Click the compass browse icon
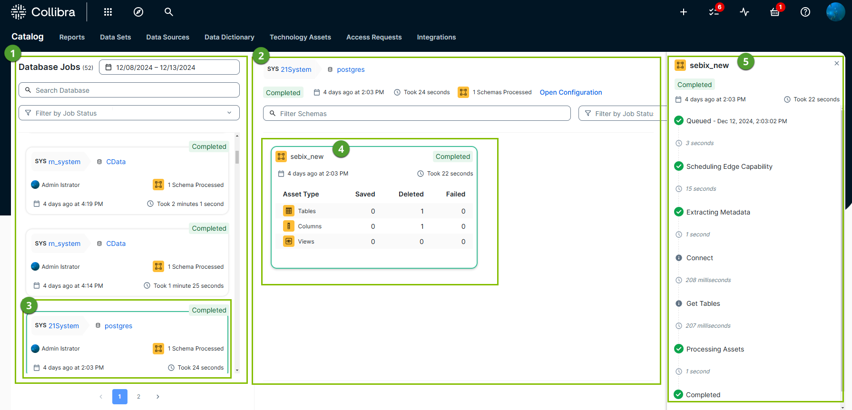 tap(138, 12)
